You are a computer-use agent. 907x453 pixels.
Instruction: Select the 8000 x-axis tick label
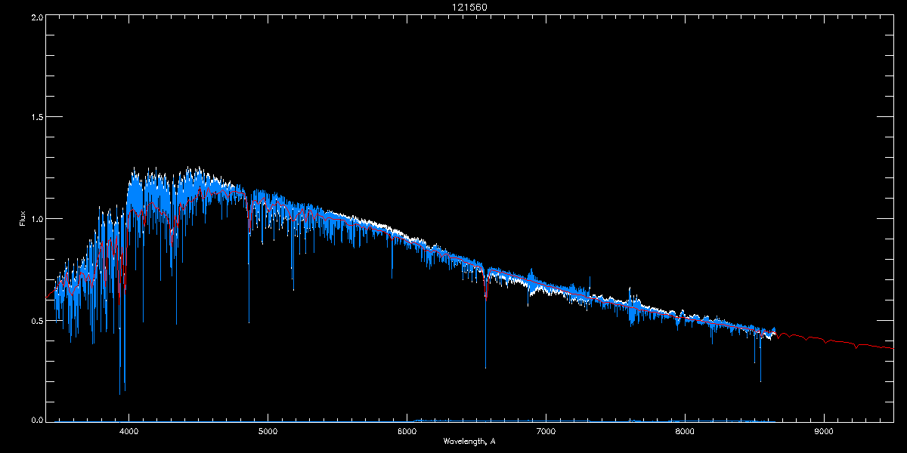click(685, 432)
